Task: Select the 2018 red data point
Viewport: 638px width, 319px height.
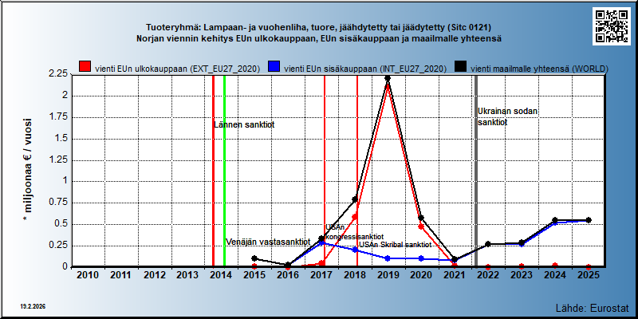Action: [x=354, y=216]
